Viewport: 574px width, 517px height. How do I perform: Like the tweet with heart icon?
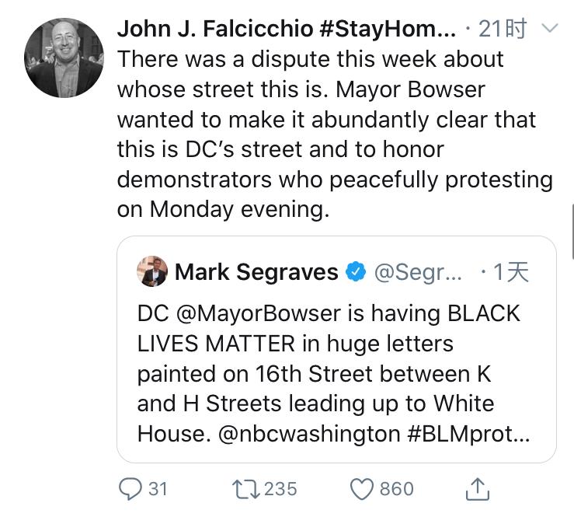tap(363, 488)
